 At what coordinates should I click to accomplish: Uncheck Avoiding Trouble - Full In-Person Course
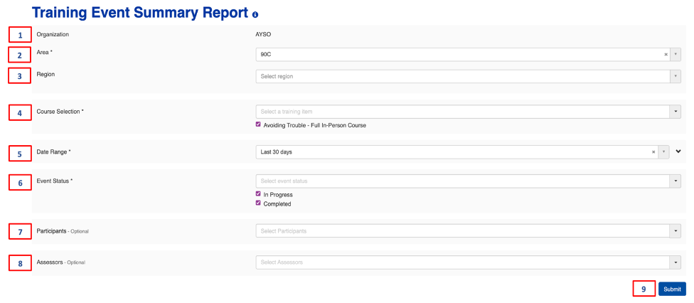pos(259,124)
